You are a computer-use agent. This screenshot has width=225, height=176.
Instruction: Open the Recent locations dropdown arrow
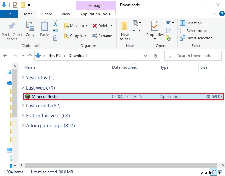[x=23, y=56]
